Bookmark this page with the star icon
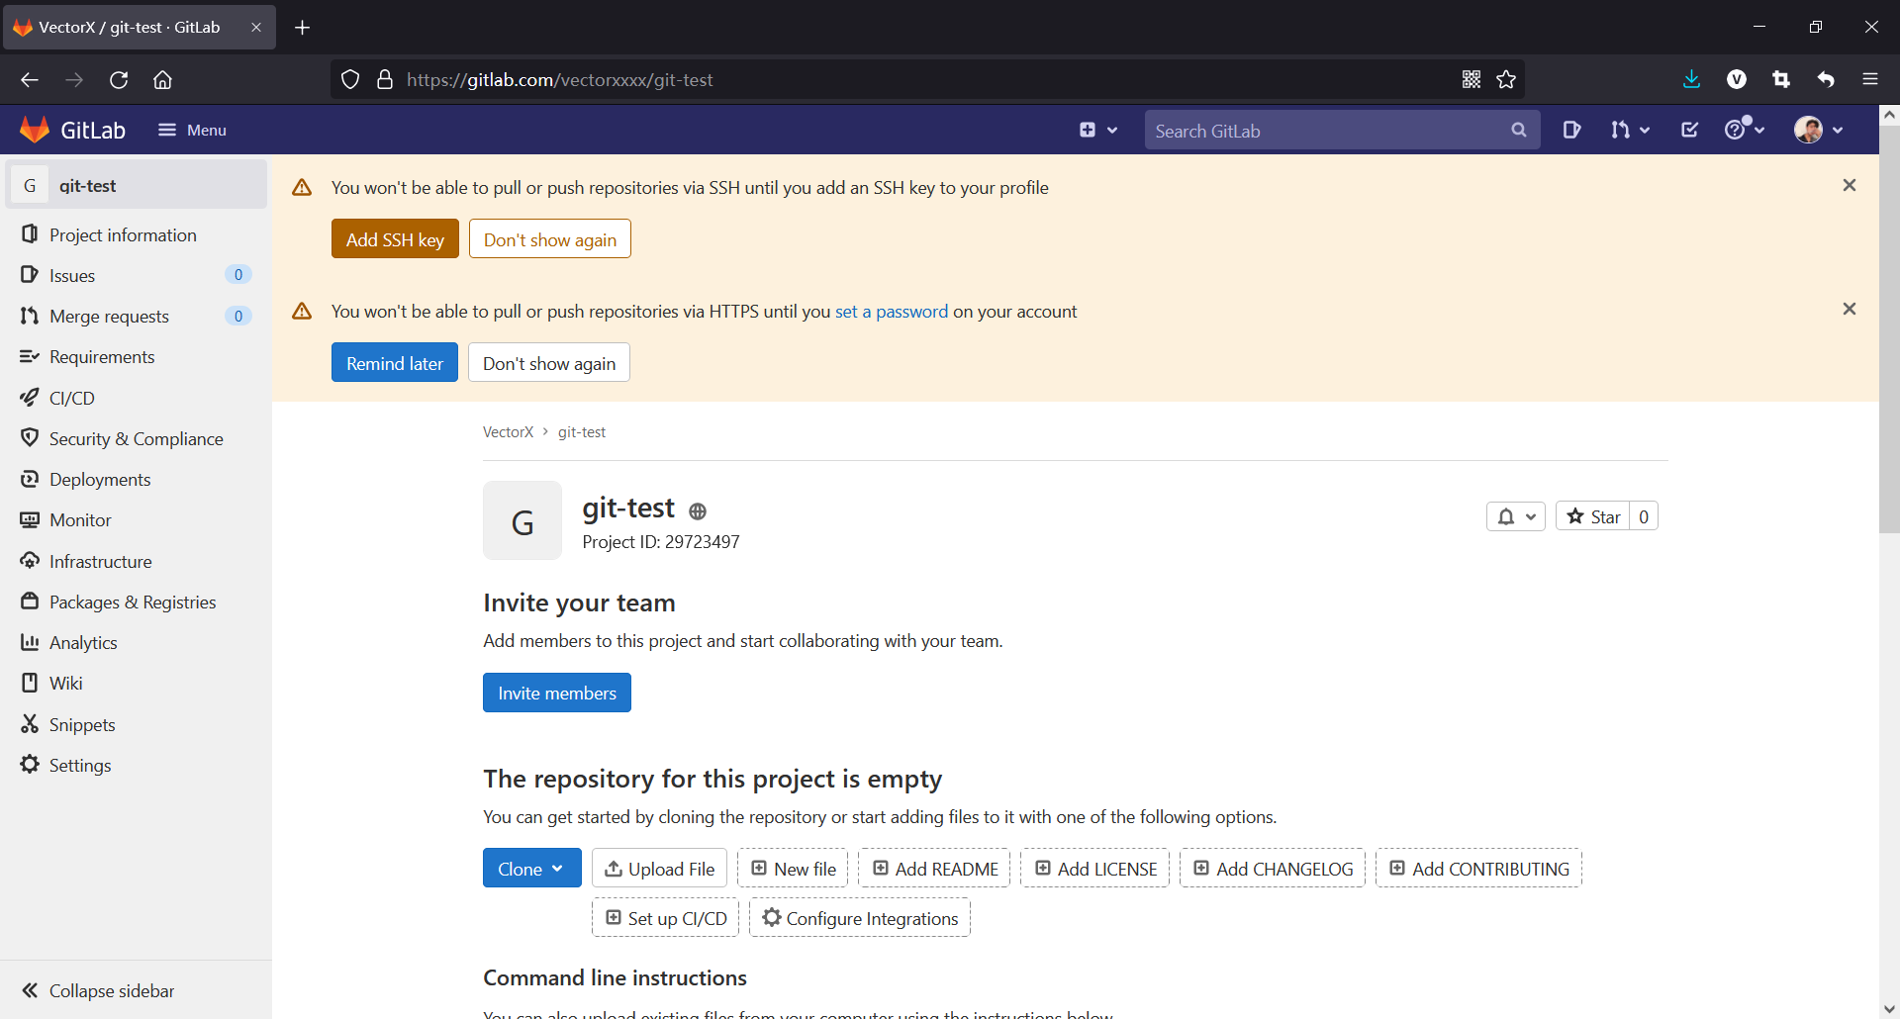The width and height of the screenshot is (1900, 1019). point(1506,79)
